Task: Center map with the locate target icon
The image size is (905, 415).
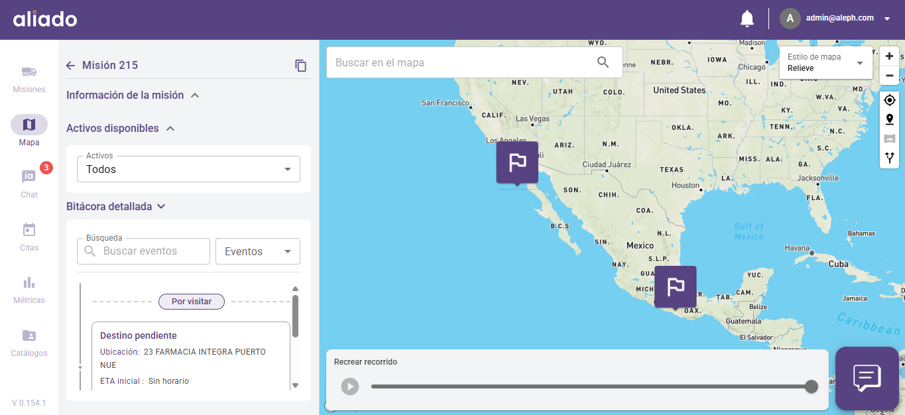Action: [x=889, y=100]
